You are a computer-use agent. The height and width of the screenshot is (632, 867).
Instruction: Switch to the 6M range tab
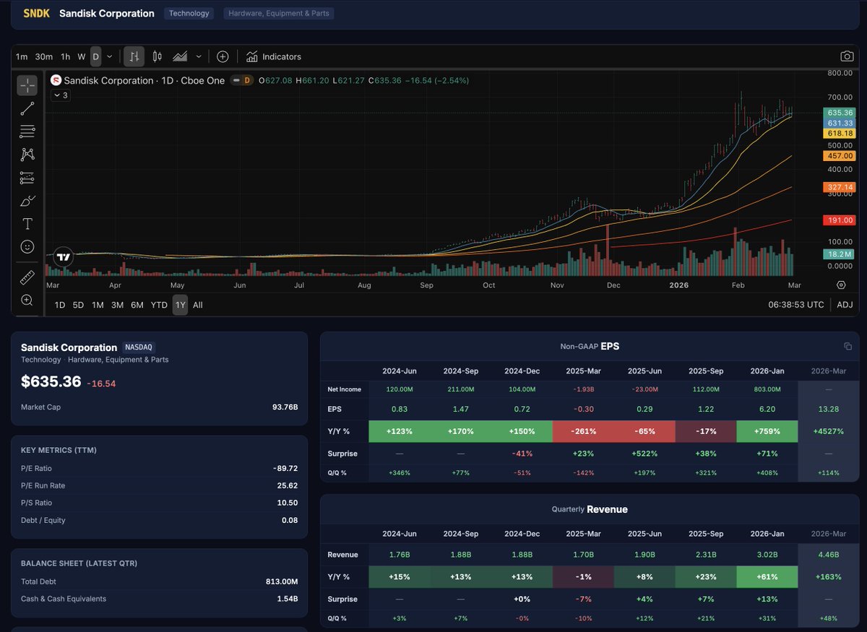point(137,305)
